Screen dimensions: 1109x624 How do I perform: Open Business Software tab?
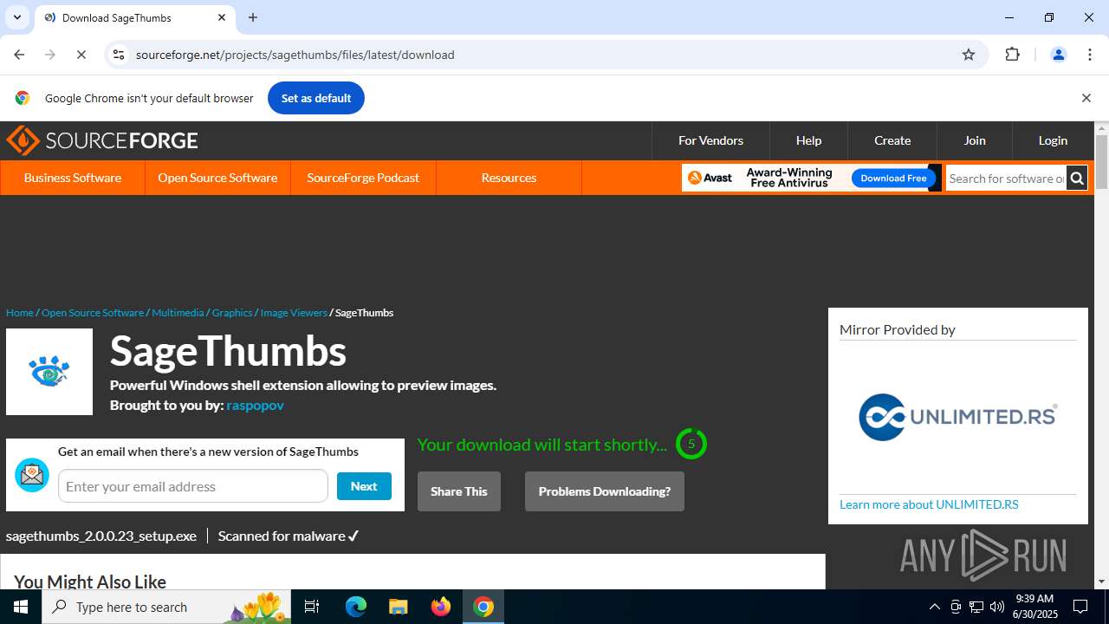point(73,178)
